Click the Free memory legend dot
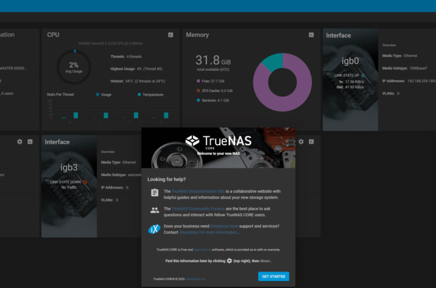436x288 pixels. coord(198,81)
